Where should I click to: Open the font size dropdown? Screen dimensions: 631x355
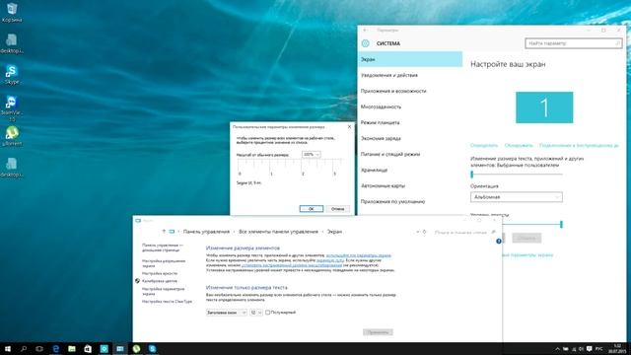pos(256,313)
